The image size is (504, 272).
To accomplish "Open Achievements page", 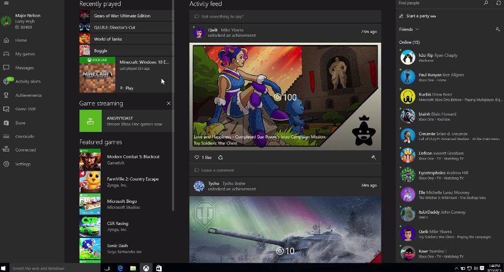I will coord(28,95).
